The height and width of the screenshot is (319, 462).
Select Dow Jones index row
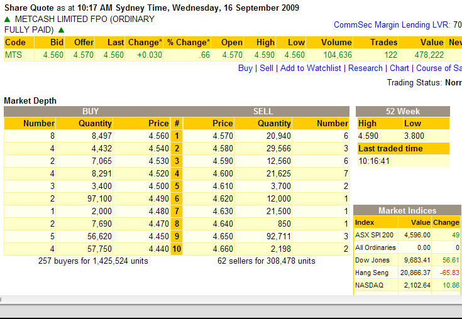pyautogui.click(x=407, y=260)
